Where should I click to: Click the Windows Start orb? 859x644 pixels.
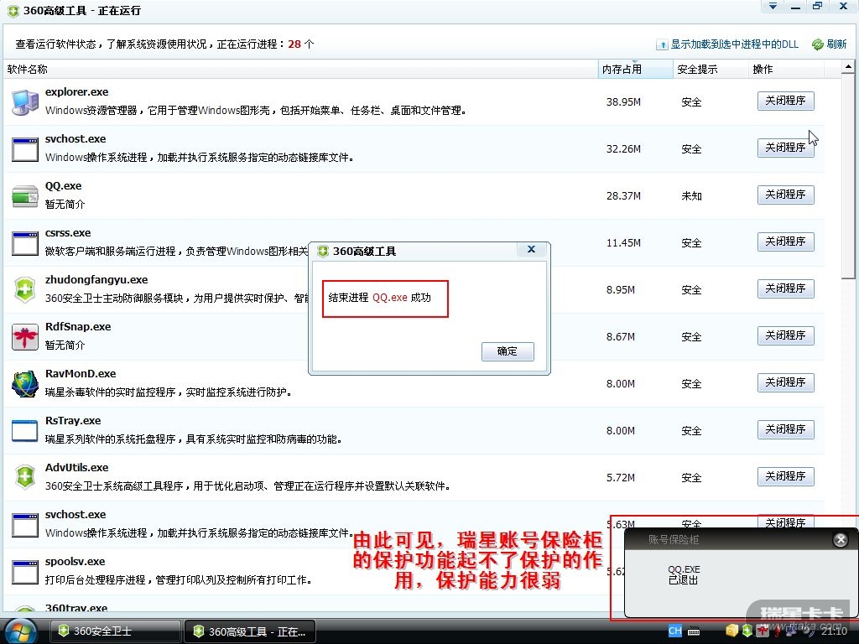pyautogui.click(x=20, y=631)
